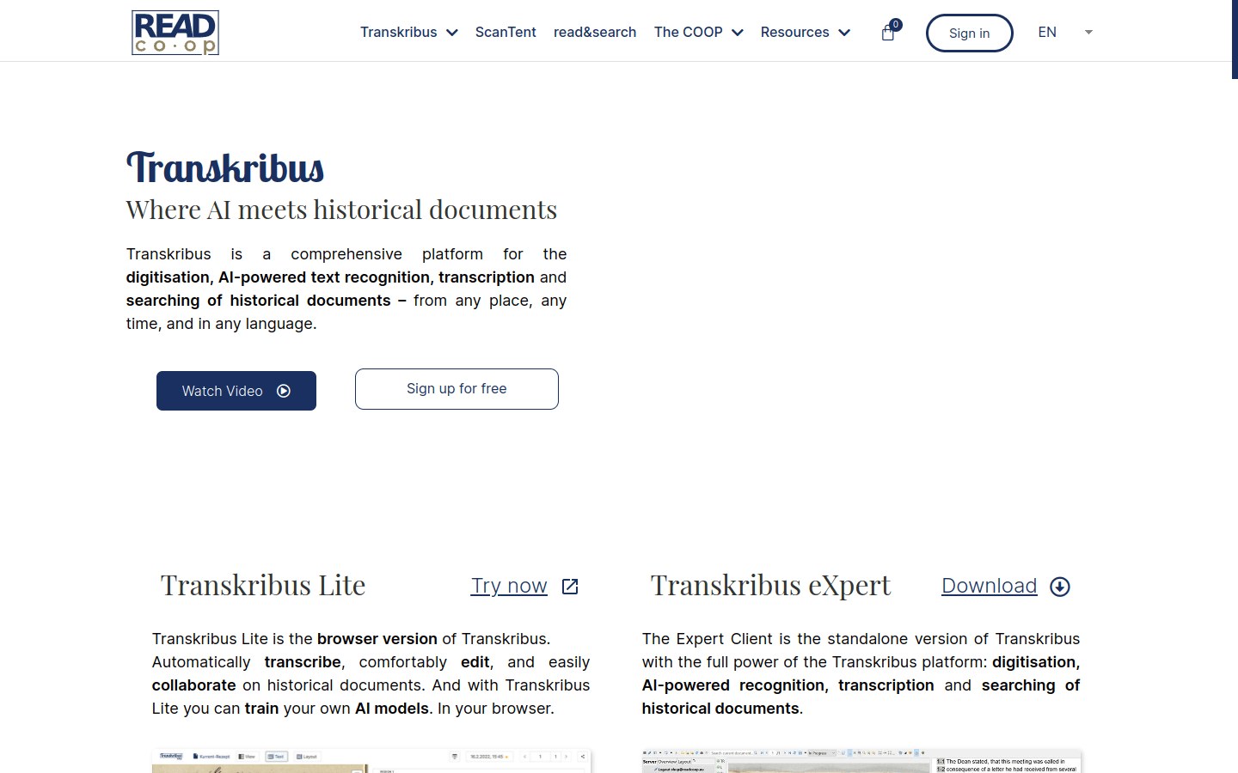
Task: Click the Layout icon in the Lite toolbar
Action: 300,757
